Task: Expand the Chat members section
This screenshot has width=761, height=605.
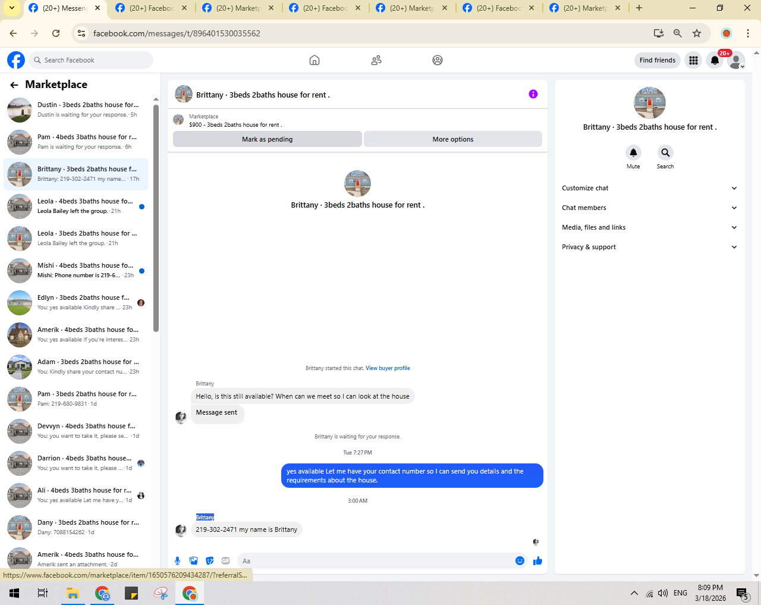Action: [x=649, y=208]
